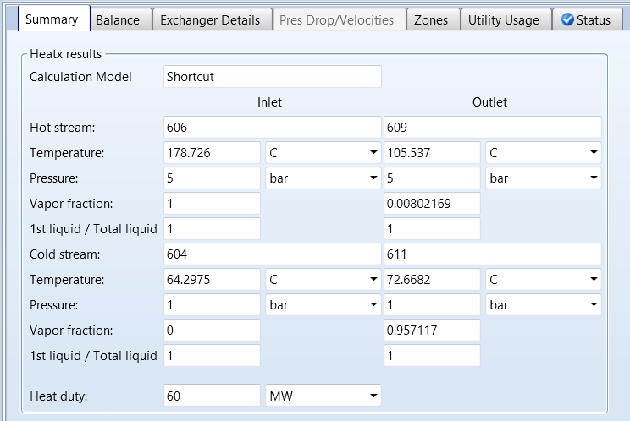Switch to the Balance tab

pos(118,19)
